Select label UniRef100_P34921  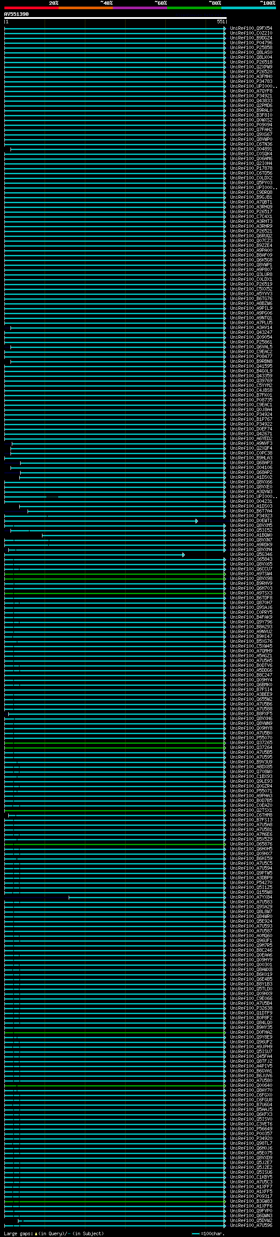click(251, 96)
